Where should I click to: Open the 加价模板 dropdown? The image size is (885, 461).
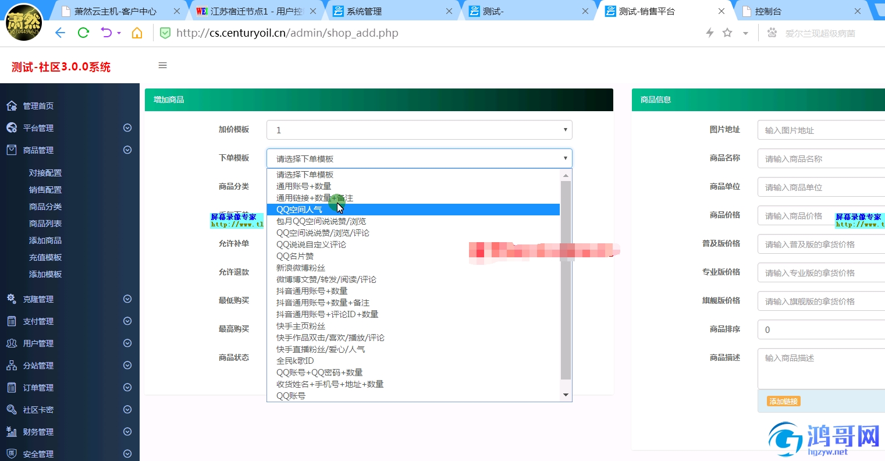tap(420, 130)
